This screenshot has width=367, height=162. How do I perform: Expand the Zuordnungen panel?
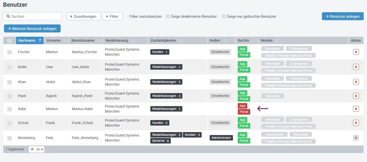[x=83, y=16]
